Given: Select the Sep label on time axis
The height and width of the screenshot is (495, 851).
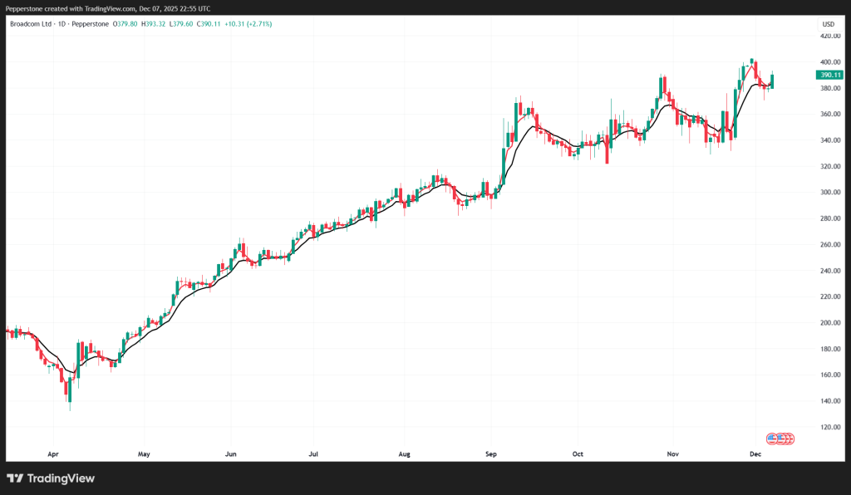Looking at the screenshot, I should tap(490, 454).
